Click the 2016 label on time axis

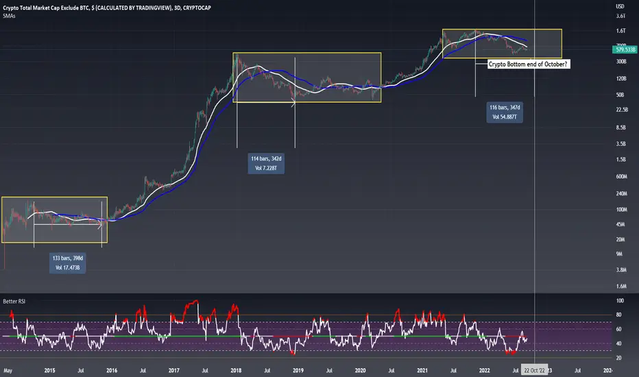pyautogui.click(x=112, y=370)
